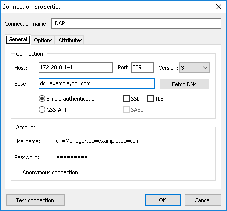
Task: Choose GSS-API authentication option
Action: tap(42, 110)
